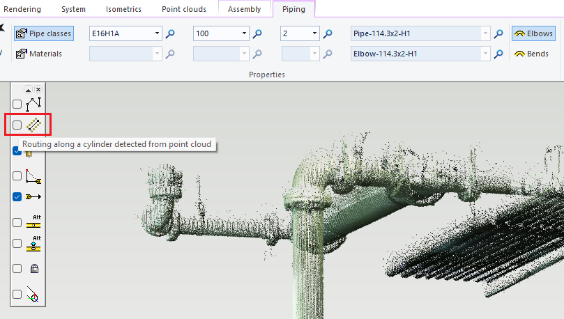Close the floating routing tool panel
Image resolution: width=564 pixels, height=319 pixels.
click(38, 90)
